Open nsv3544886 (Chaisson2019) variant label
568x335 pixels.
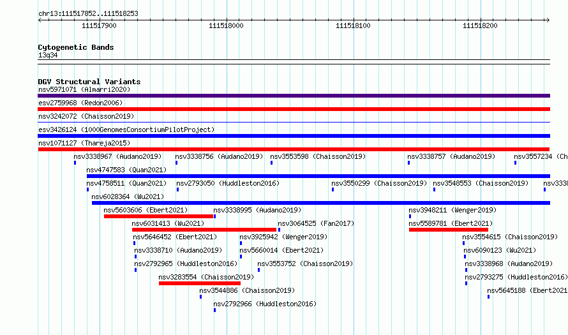(x=247, y=290)
